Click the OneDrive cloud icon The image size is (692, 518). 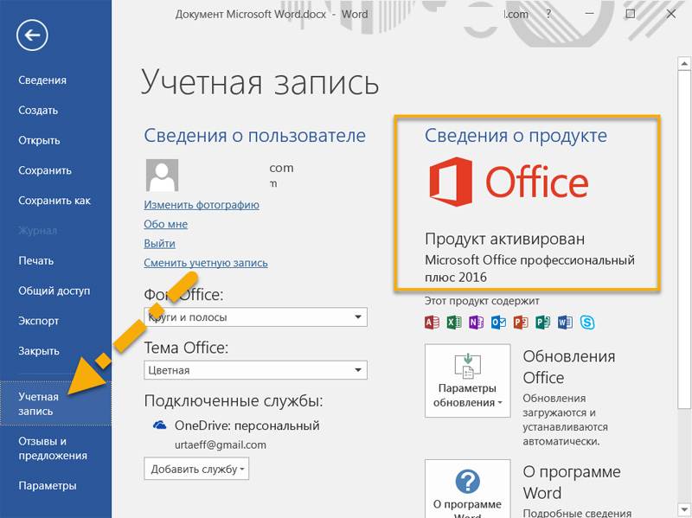tap(159, 425)
